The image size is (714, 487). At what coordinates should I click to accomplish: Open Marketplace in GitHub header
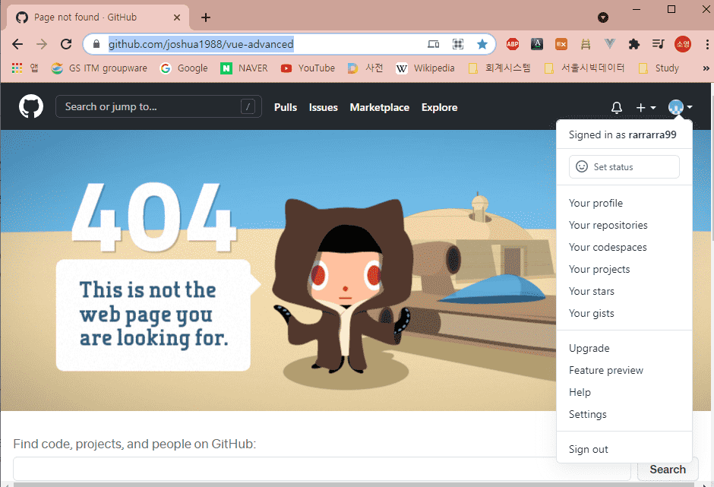(379, 108)
